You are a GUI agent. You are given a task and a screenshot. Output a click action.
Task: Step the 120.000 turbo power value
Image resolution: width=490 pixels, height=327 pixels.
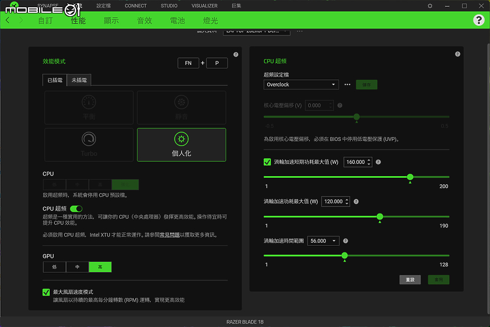(347, 202)
